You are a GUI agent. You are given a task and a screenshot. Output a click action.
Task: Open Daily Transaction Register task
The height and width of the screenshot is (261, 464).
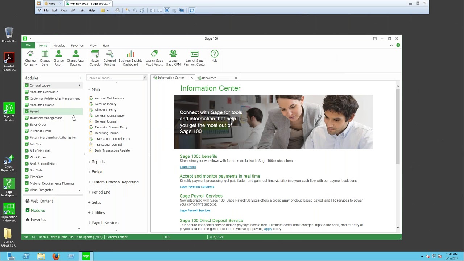113,150
